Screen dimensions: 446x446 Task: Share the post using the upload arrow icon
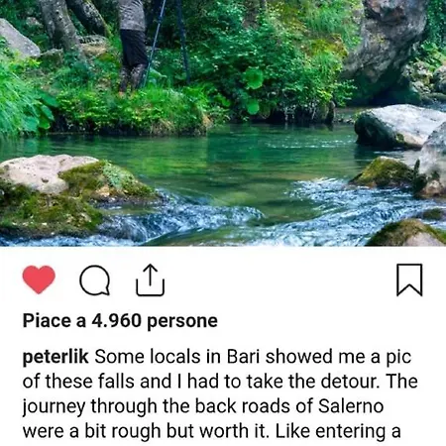tap(151, 280)
